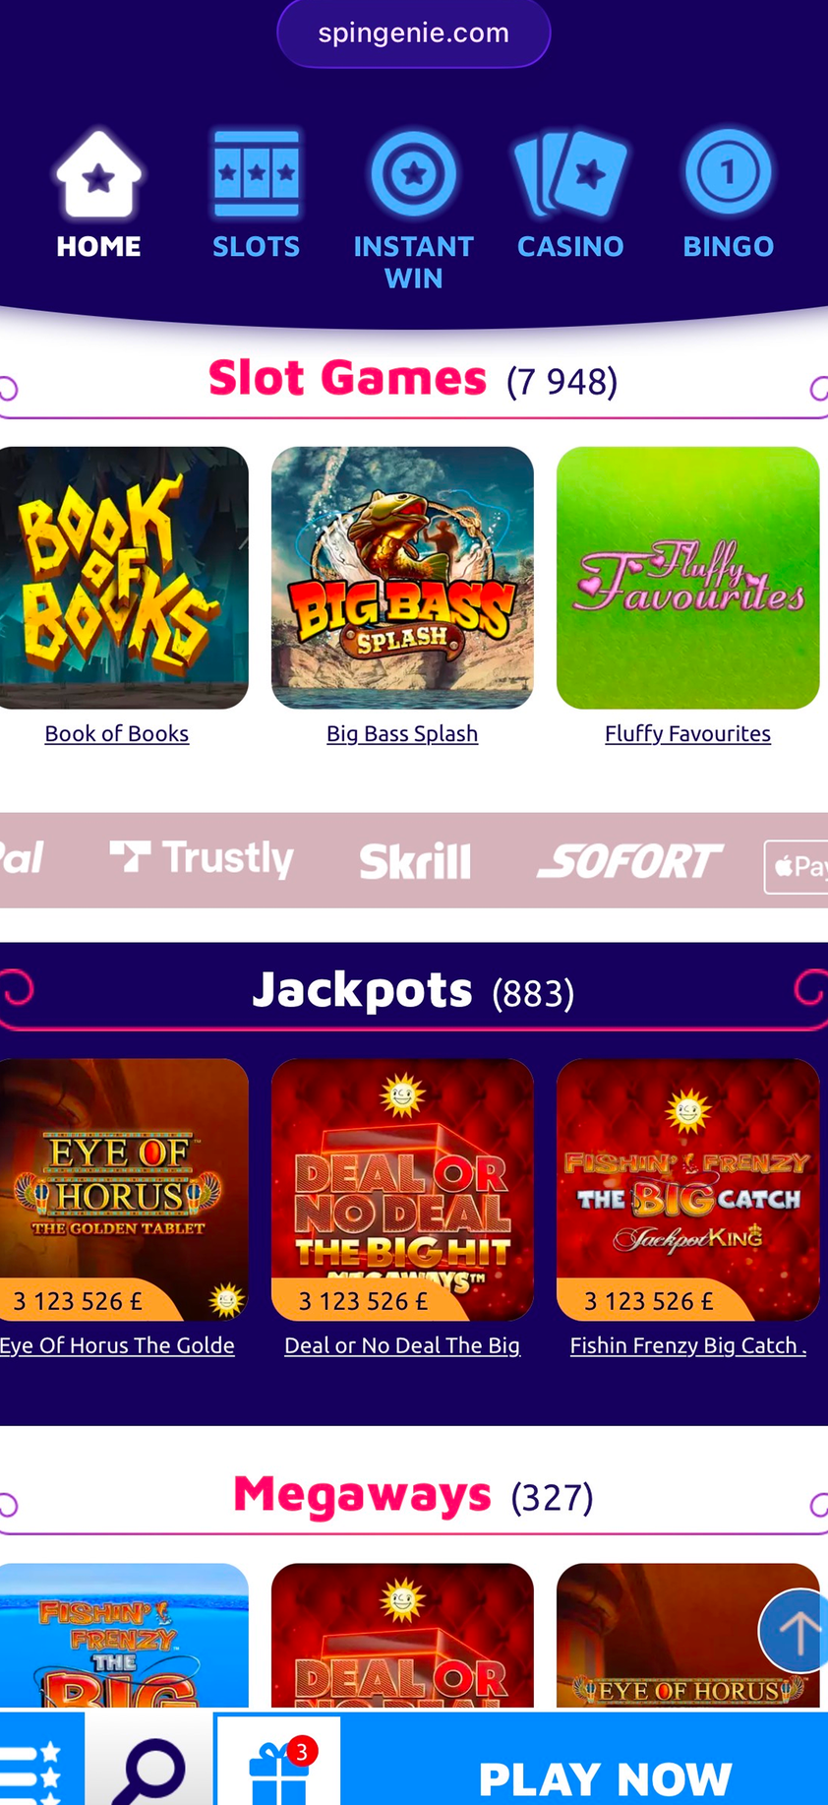Go to the Bingo ball icon
This screenshot has width=828, height=1805.
click(729, 173)
